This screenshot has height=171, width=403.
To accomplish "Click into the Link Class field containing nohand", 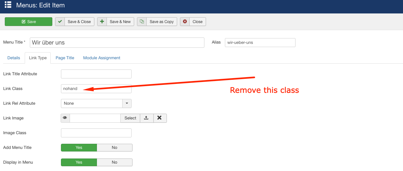I will coord(96,89).
